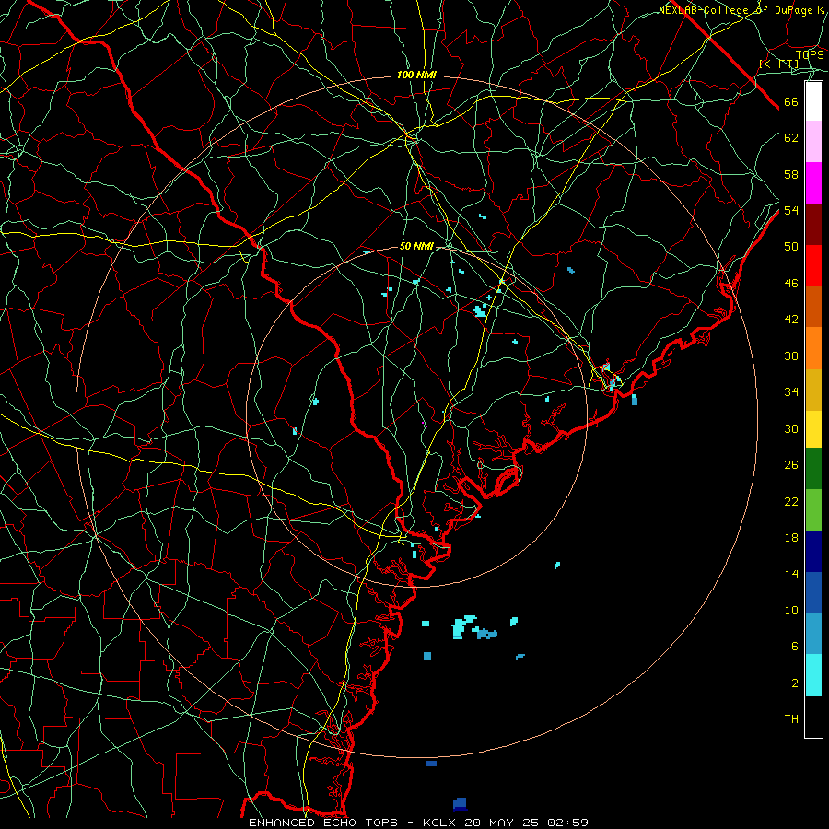Click the legend value 18
The width and height of the screenshot is (829, 829).
tap(791, 538)
